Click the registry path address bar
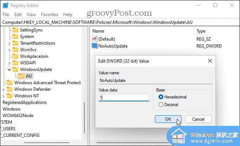This screenshot has height=146, width=240. [x=120, y=22]
